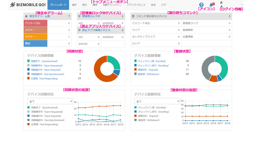This screenshot has width=253, height=142.
Task: Open 同期確認中 (Not-Synchronized) link in デバイス同期情報
Action: point(47,74)
